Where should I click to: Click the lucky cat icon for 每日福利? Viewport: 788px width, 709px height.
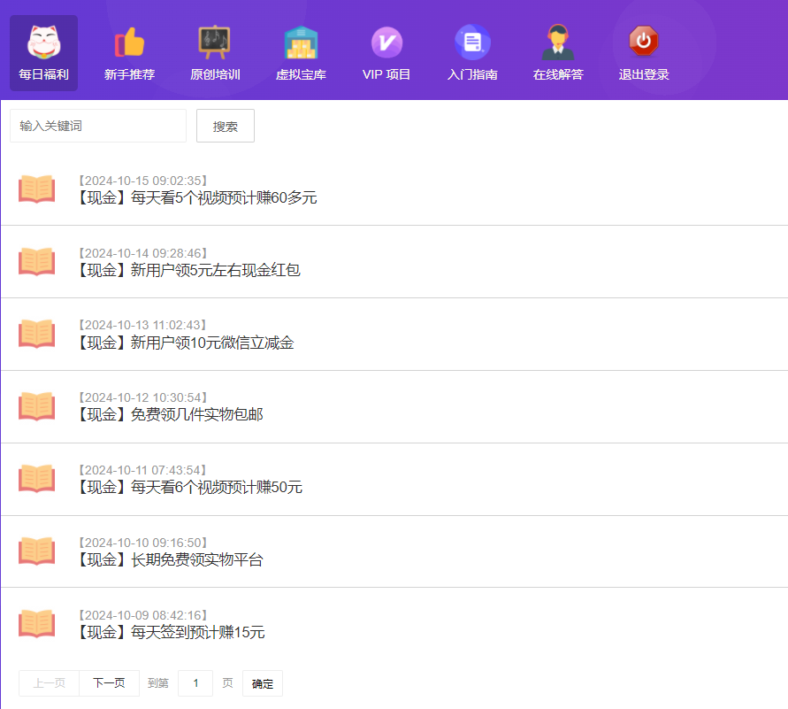pos(43,42)
